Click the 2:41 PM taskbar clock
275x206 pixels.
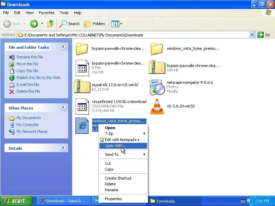coord(262,201)
